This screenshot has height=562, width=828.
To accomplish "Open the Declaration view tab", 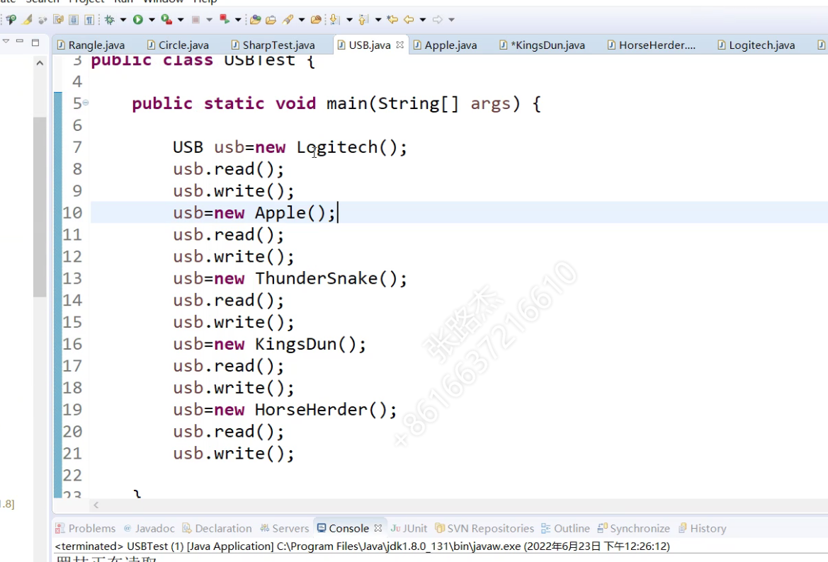I will pyautogui.click(x=217, y=528).
